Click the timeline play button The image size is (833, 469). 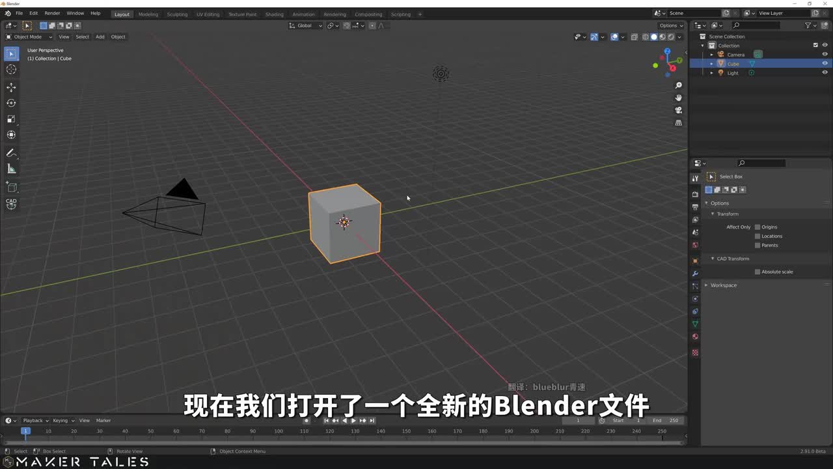[x=353, y=421]
